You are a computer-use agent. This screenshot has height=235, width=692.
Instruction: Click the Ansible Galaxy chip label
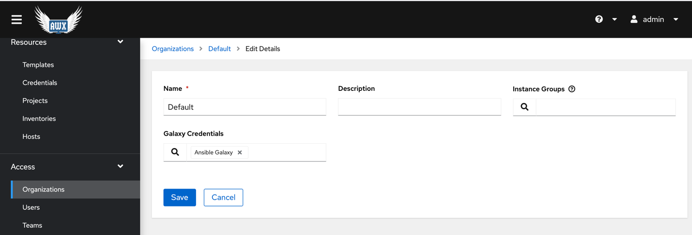point(214,152)
